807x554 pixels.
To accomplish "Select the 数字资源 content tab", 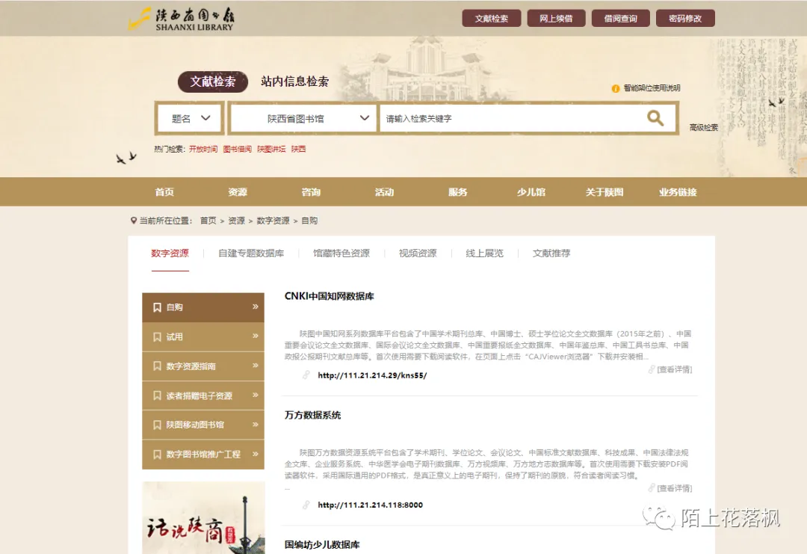I will [x=170, y=253].
